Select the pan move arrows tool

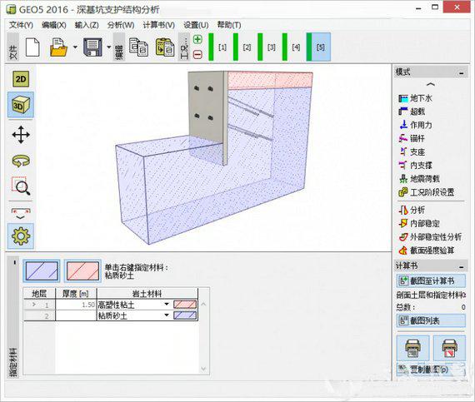(21, 134)
